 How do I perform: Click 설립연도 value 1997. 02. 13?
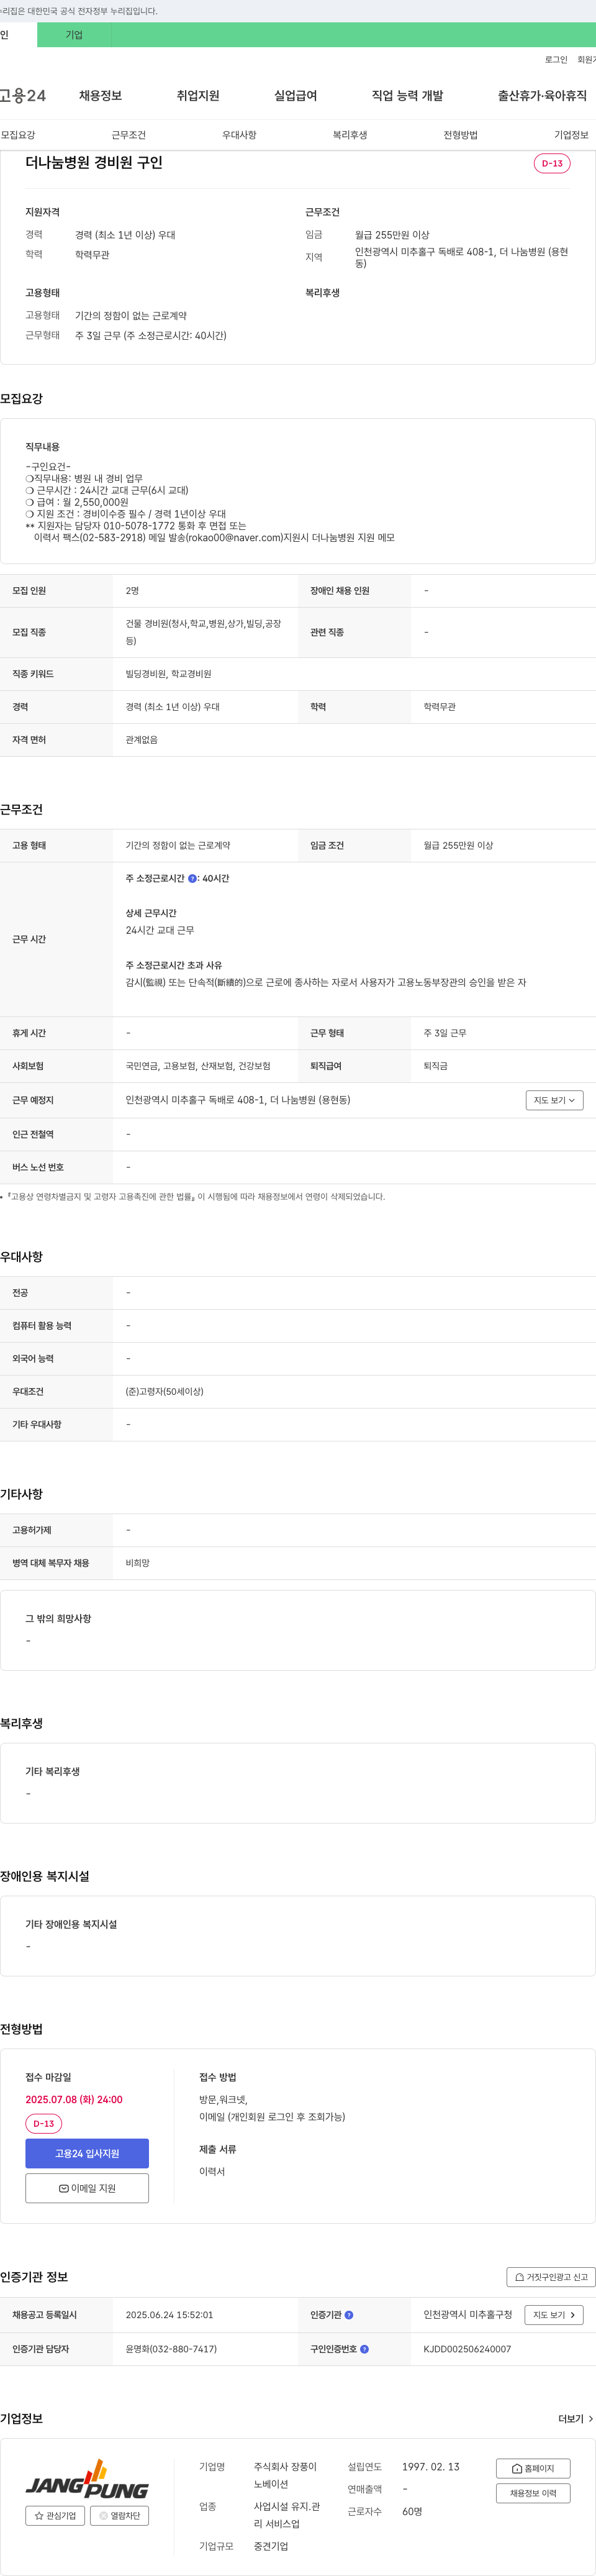[x=431, y=2467]
